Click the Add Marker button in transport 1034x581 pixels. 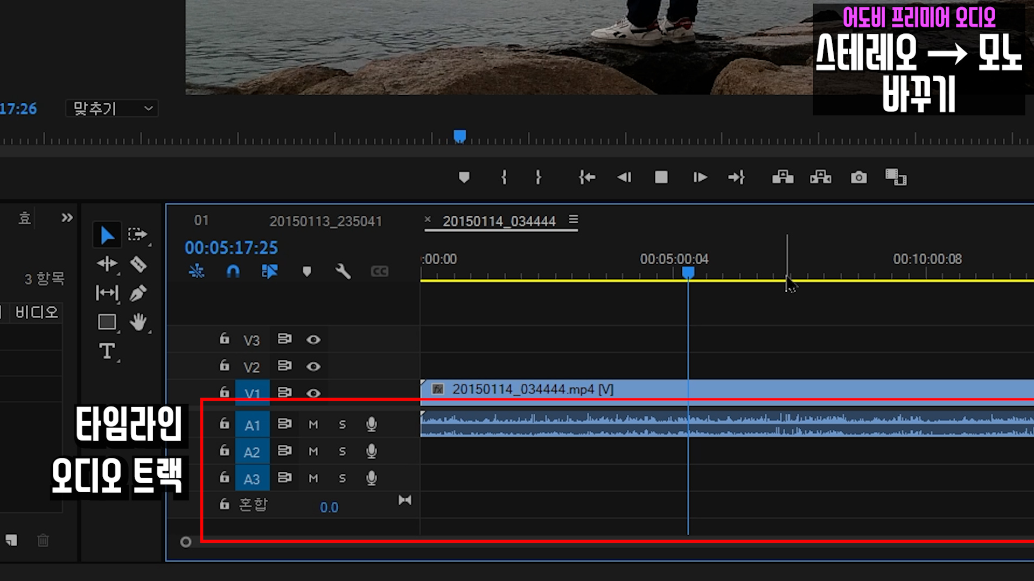464,178
